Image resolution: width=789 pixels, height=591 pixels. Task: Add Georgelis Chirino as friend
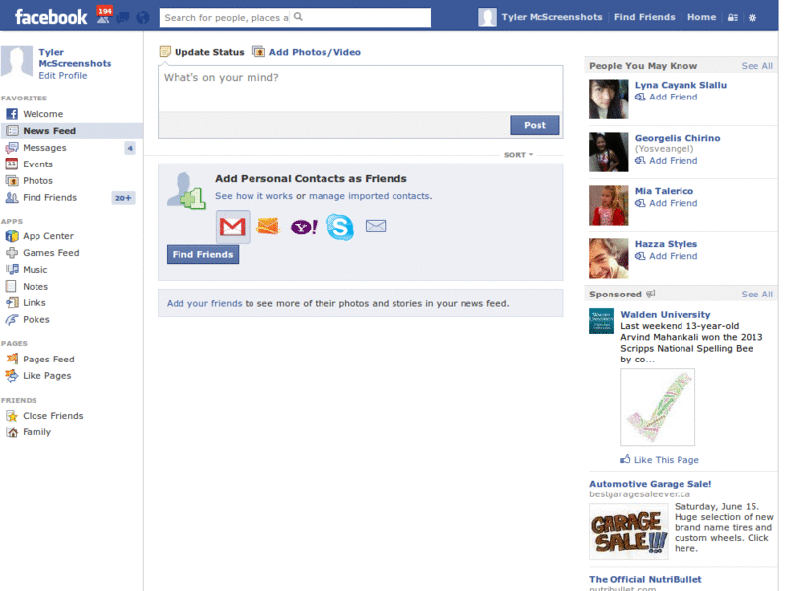pos(667,161)
